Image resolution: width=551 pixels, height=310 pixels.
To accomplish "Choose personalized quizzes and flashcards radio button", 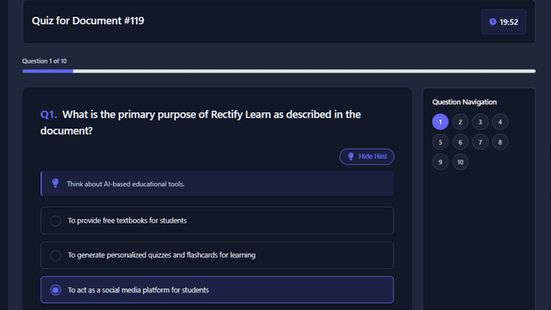I will pos(56,255).
